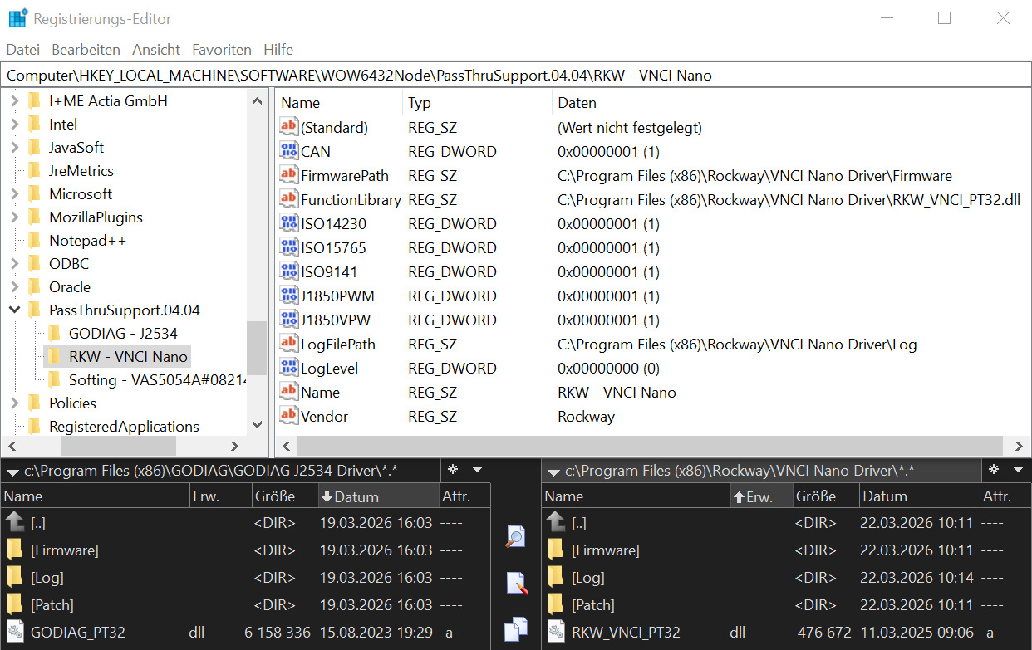Click the copy-files icon between panels
Image resolution: width=1032 pixels, height=650 pixels.
pyautogui.click(x=516, y=628)
